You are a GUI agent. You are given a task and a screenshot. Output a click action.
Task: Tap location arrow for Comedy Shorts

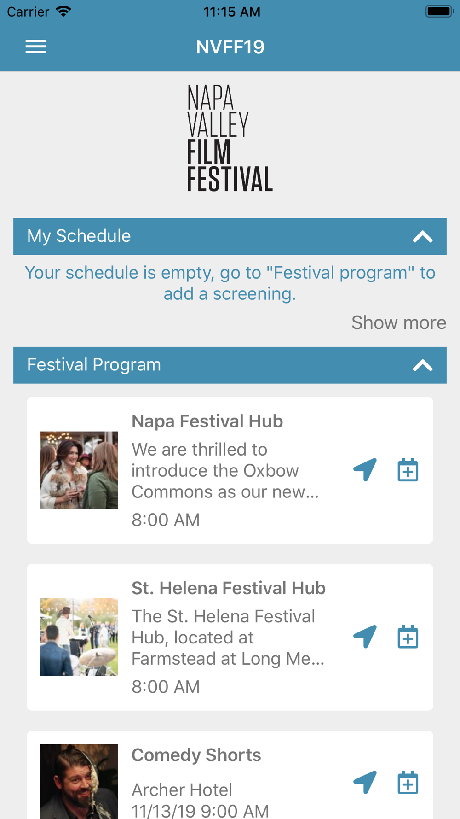[365, 782]
